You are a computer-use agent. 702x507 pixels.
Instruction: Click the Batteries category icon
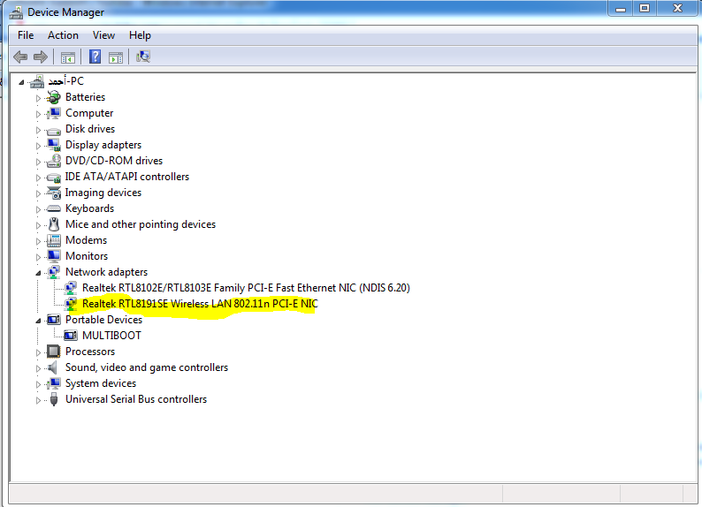tap(54, 97)
